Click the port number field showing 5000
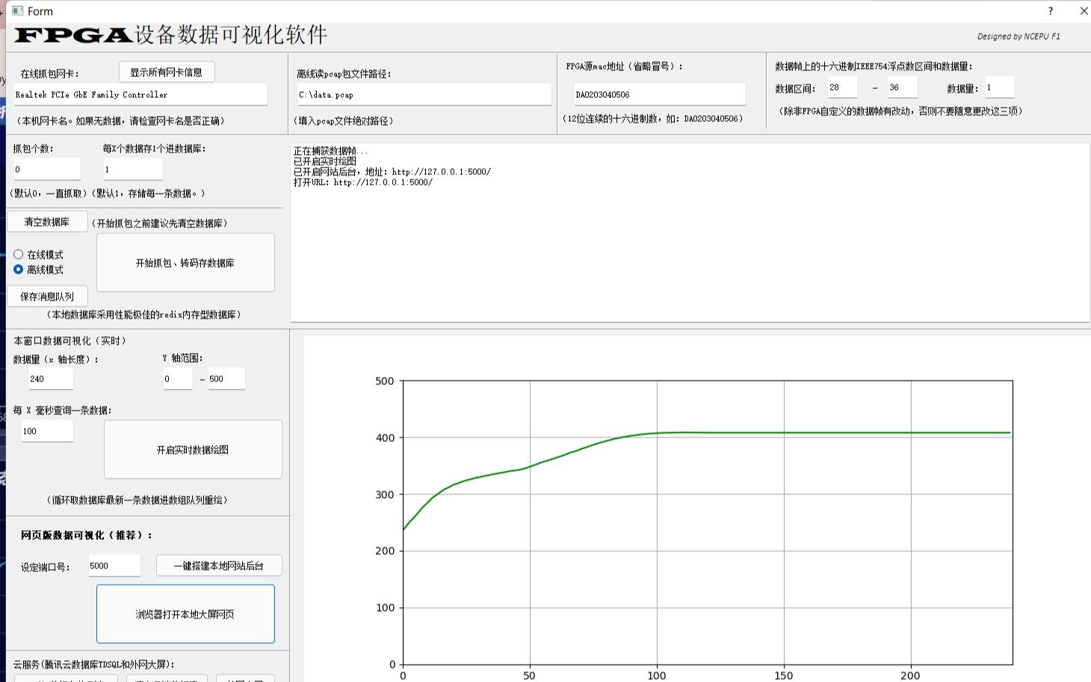1091x682 pixels. click(114, 565)
